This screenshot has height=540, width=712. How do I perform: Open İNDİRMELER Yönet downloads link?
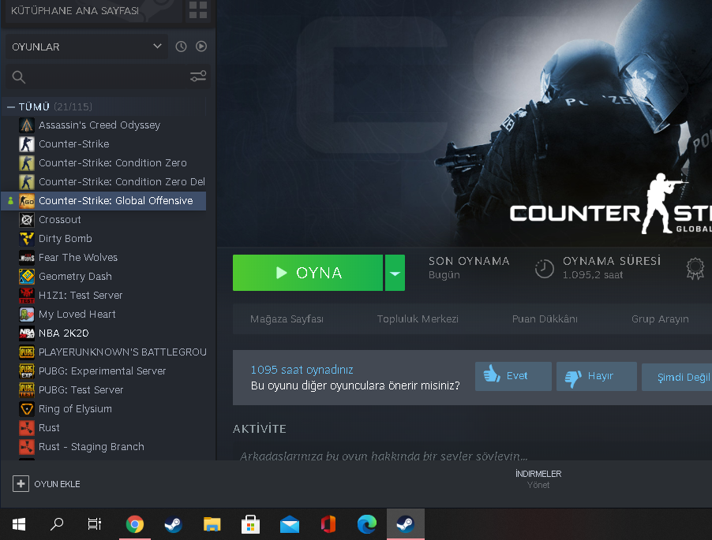click(x=538, y=479)
